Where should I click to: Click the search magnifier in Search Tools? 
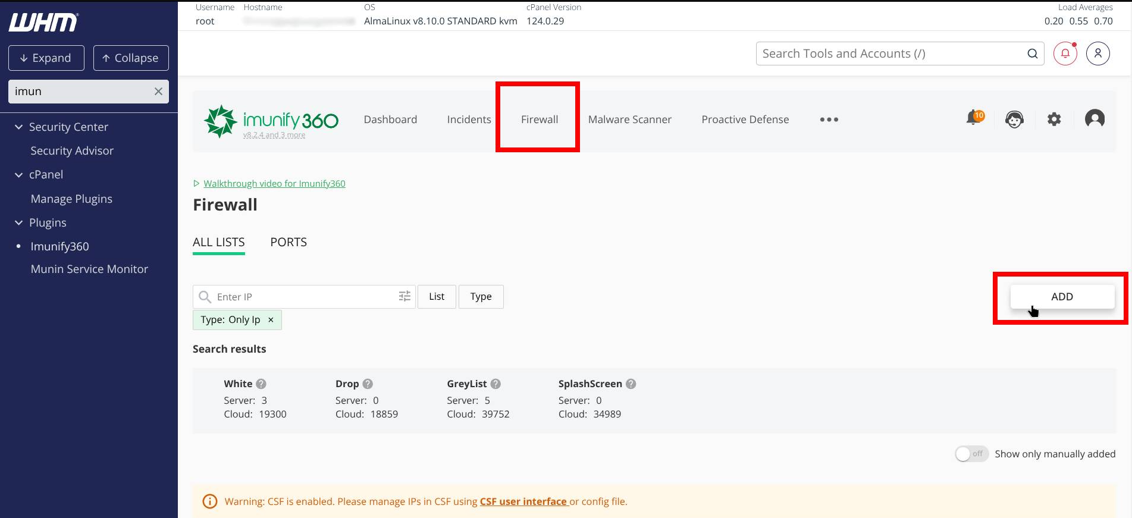[1032, 54]
